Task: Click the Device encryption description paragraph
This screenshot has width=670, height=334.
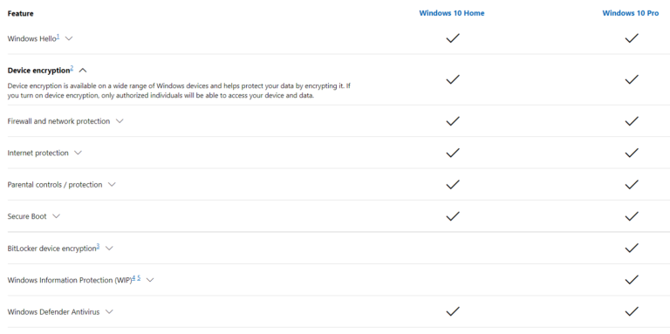Action: 179,91
